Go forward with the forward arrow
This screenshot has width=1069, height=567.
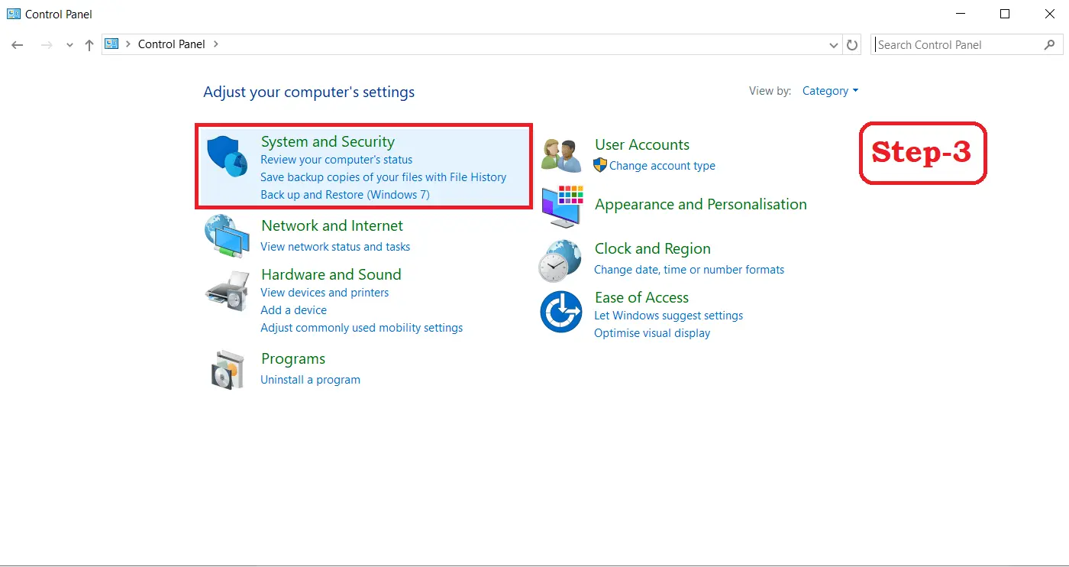[x=47, y=45]
